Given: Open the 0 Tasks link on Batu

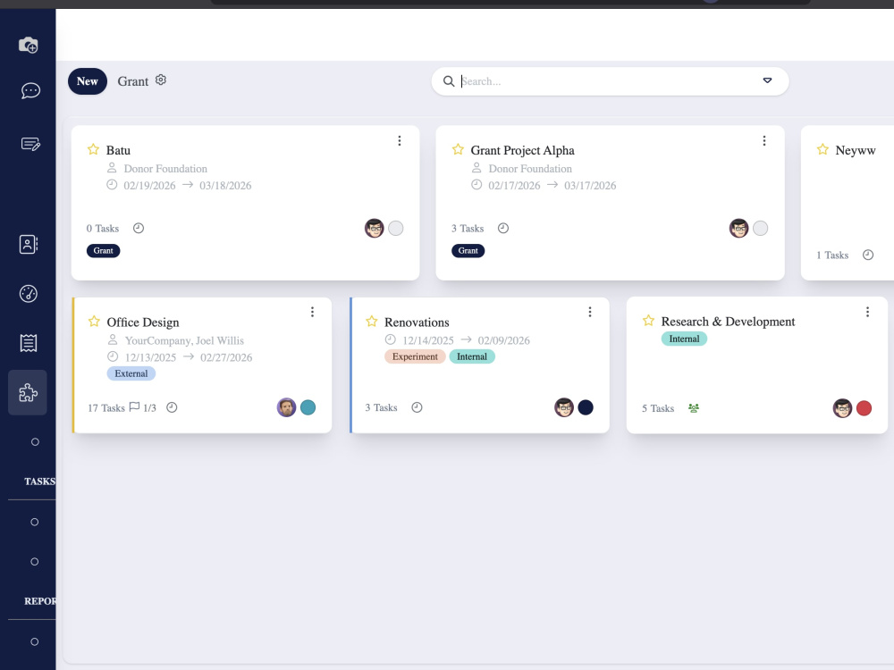Looking at the screenshot, I should pyautogui.click(x=103, y=229).
